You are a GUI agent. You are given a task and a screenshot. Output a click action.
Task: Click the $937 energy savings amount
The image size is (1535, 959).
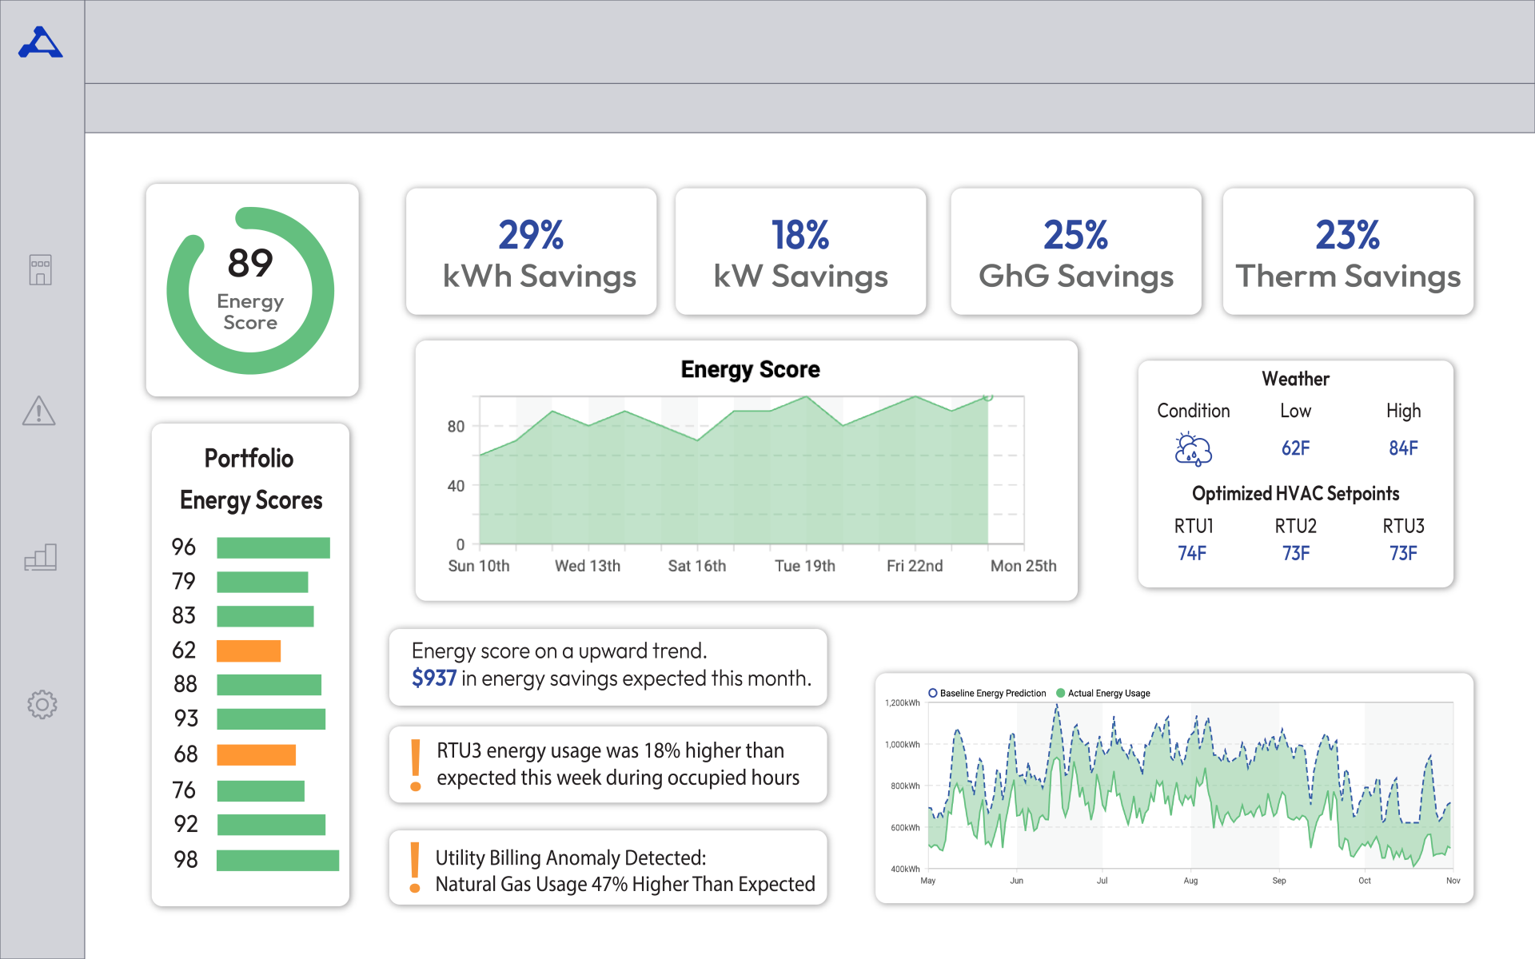pos(434,678)
